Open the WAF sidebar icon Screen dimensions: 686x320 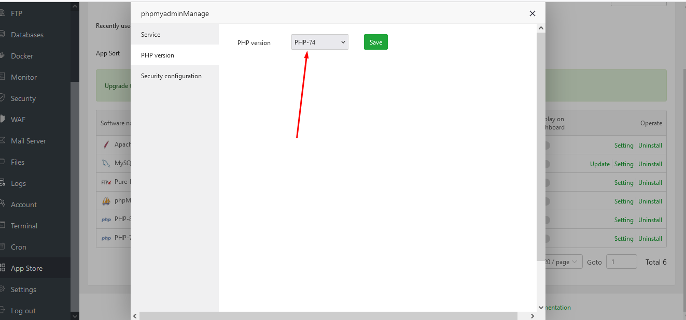click(x=2, y=120)
